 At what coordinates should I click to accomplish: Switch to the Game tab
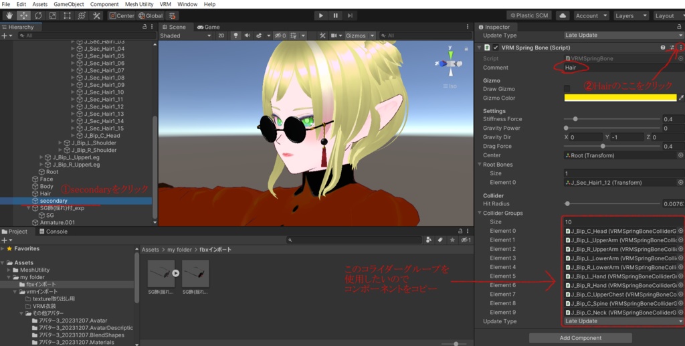[x=209, y=27]
